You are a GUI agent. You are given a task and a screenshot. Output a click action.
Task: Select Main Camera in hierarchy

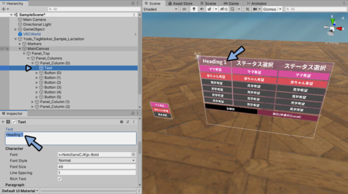(x=34, y=19)
